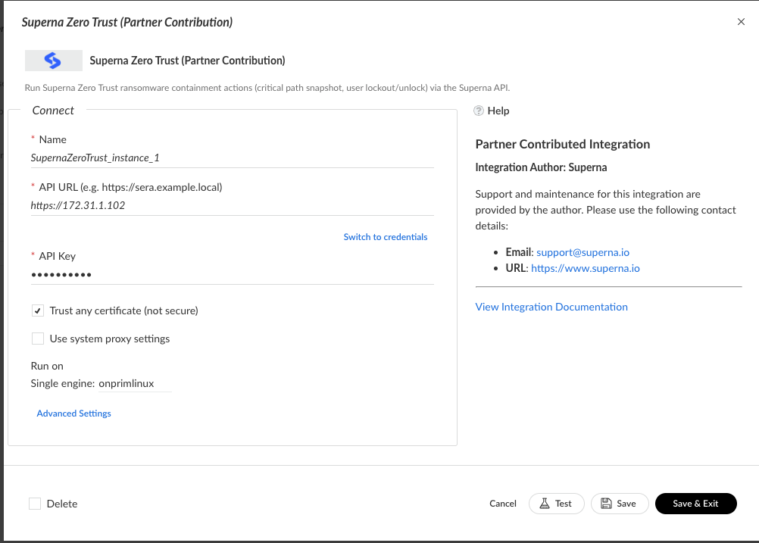This screenshot has height=543, width=759.
Task: Open the https://www.superna.io URL link
Action: click(586, 268)
